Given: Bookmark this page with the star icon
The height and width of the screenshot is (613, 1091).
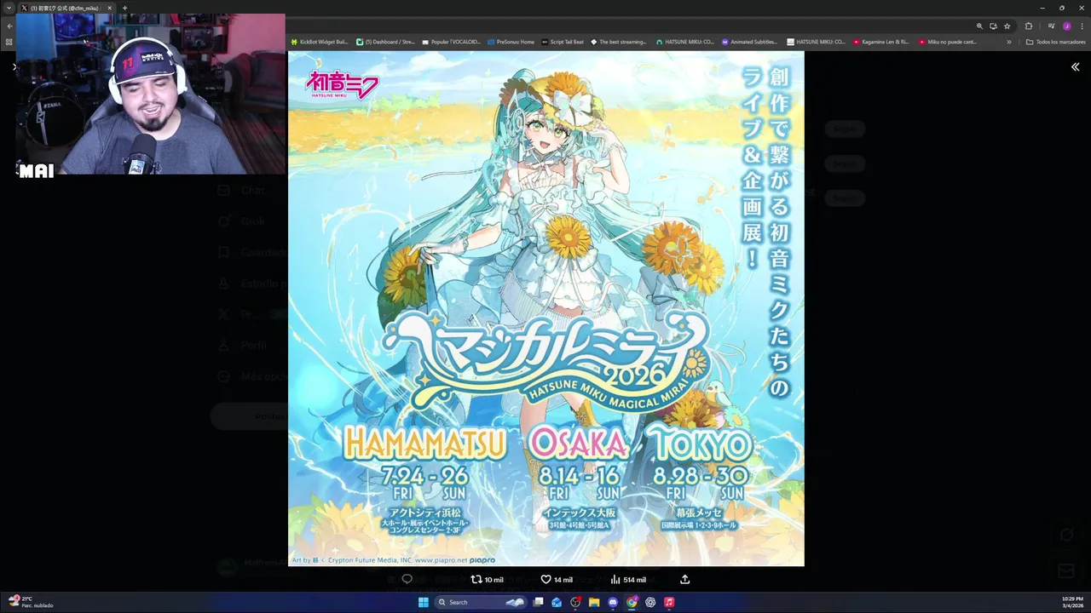Looking at the screenshot, I should tap(1007, 26).
